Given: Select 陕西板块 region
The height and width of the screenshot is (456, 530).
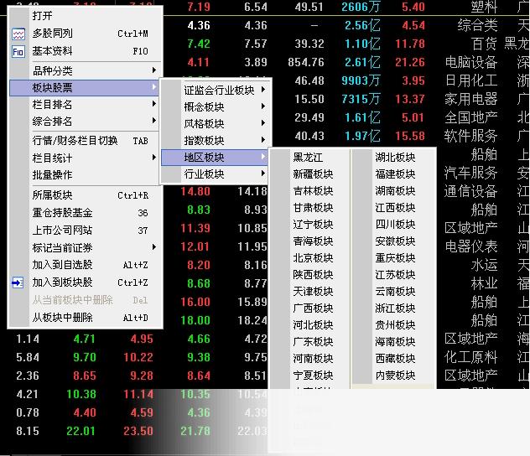Looking at the screenshot, I should 309,275.
